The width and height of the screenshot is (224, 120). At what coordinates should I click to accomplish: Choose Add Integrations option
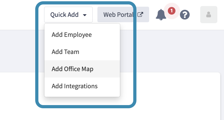click(x=82, y=86)
